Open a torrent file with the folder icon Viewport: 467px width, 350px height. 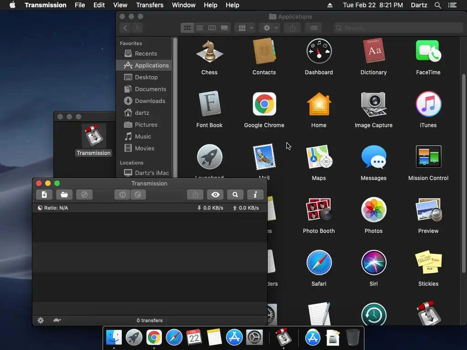point(64,195)
